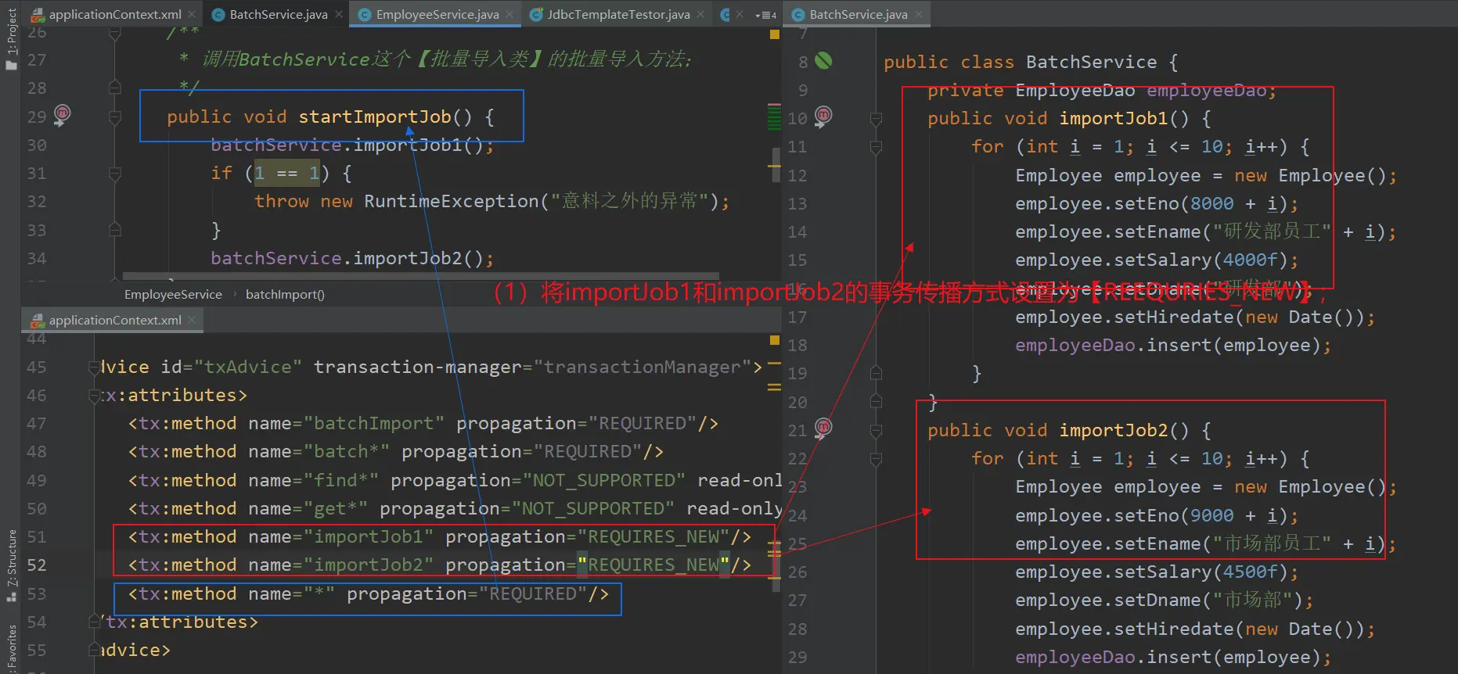Place cursor in importJob2 REQUIRES_NEW value
1458x674 pixels.
click(653, 565)
